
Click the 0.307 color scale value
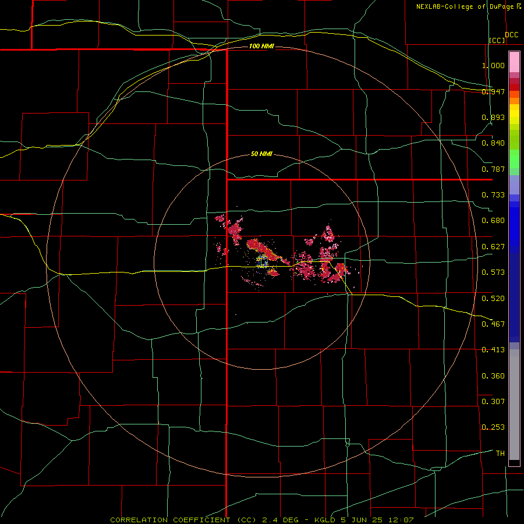tap(493, 402)
